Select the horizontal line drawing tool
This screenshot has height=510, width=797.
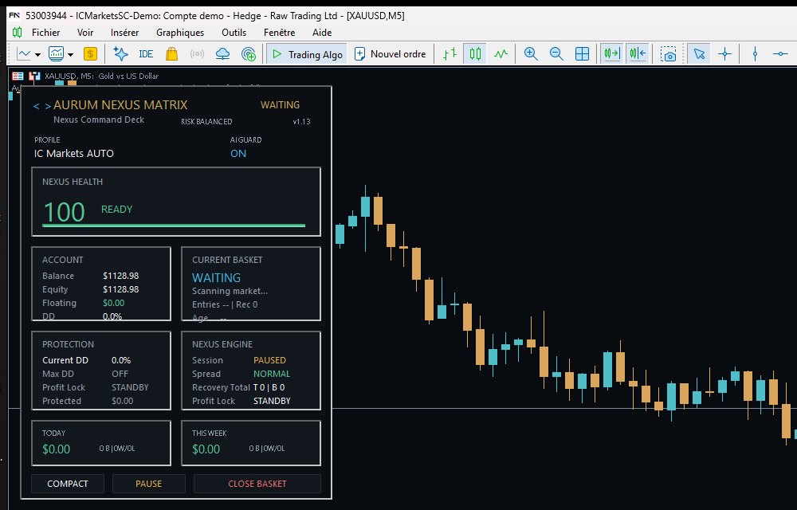click(780, 54)
